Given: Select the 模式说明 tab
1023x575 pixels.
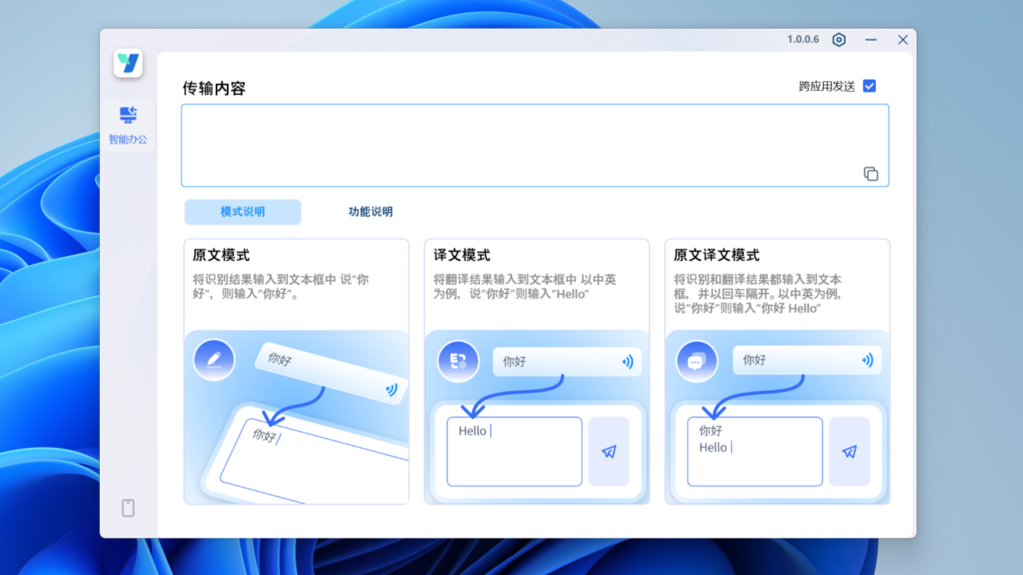Looking at the screenshot, I should click(242, 212).
